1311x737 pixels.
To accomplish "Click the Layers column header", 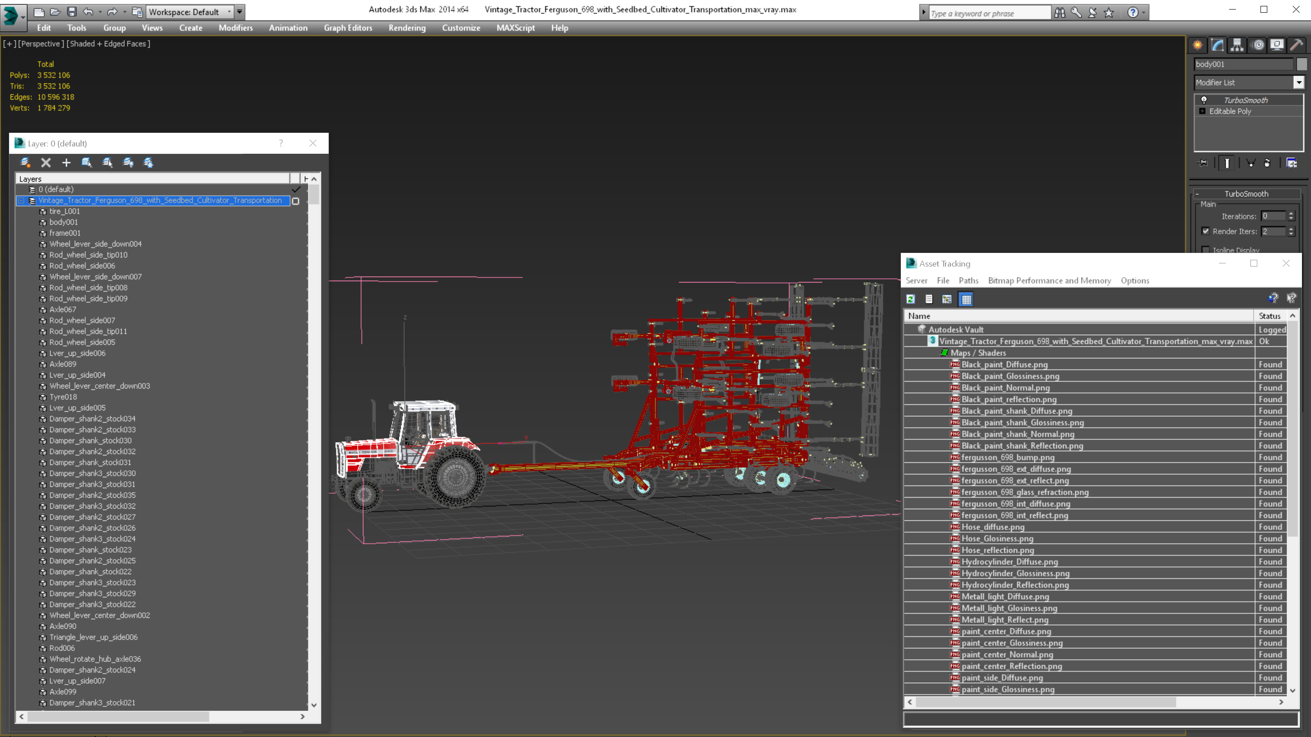I will pos(153,178).
